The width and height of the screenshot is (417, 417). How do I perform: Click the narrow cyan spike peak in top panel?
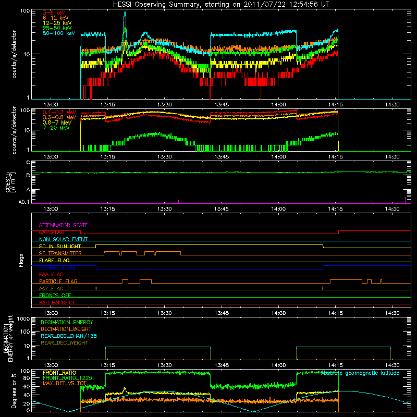tap(125, 13)
